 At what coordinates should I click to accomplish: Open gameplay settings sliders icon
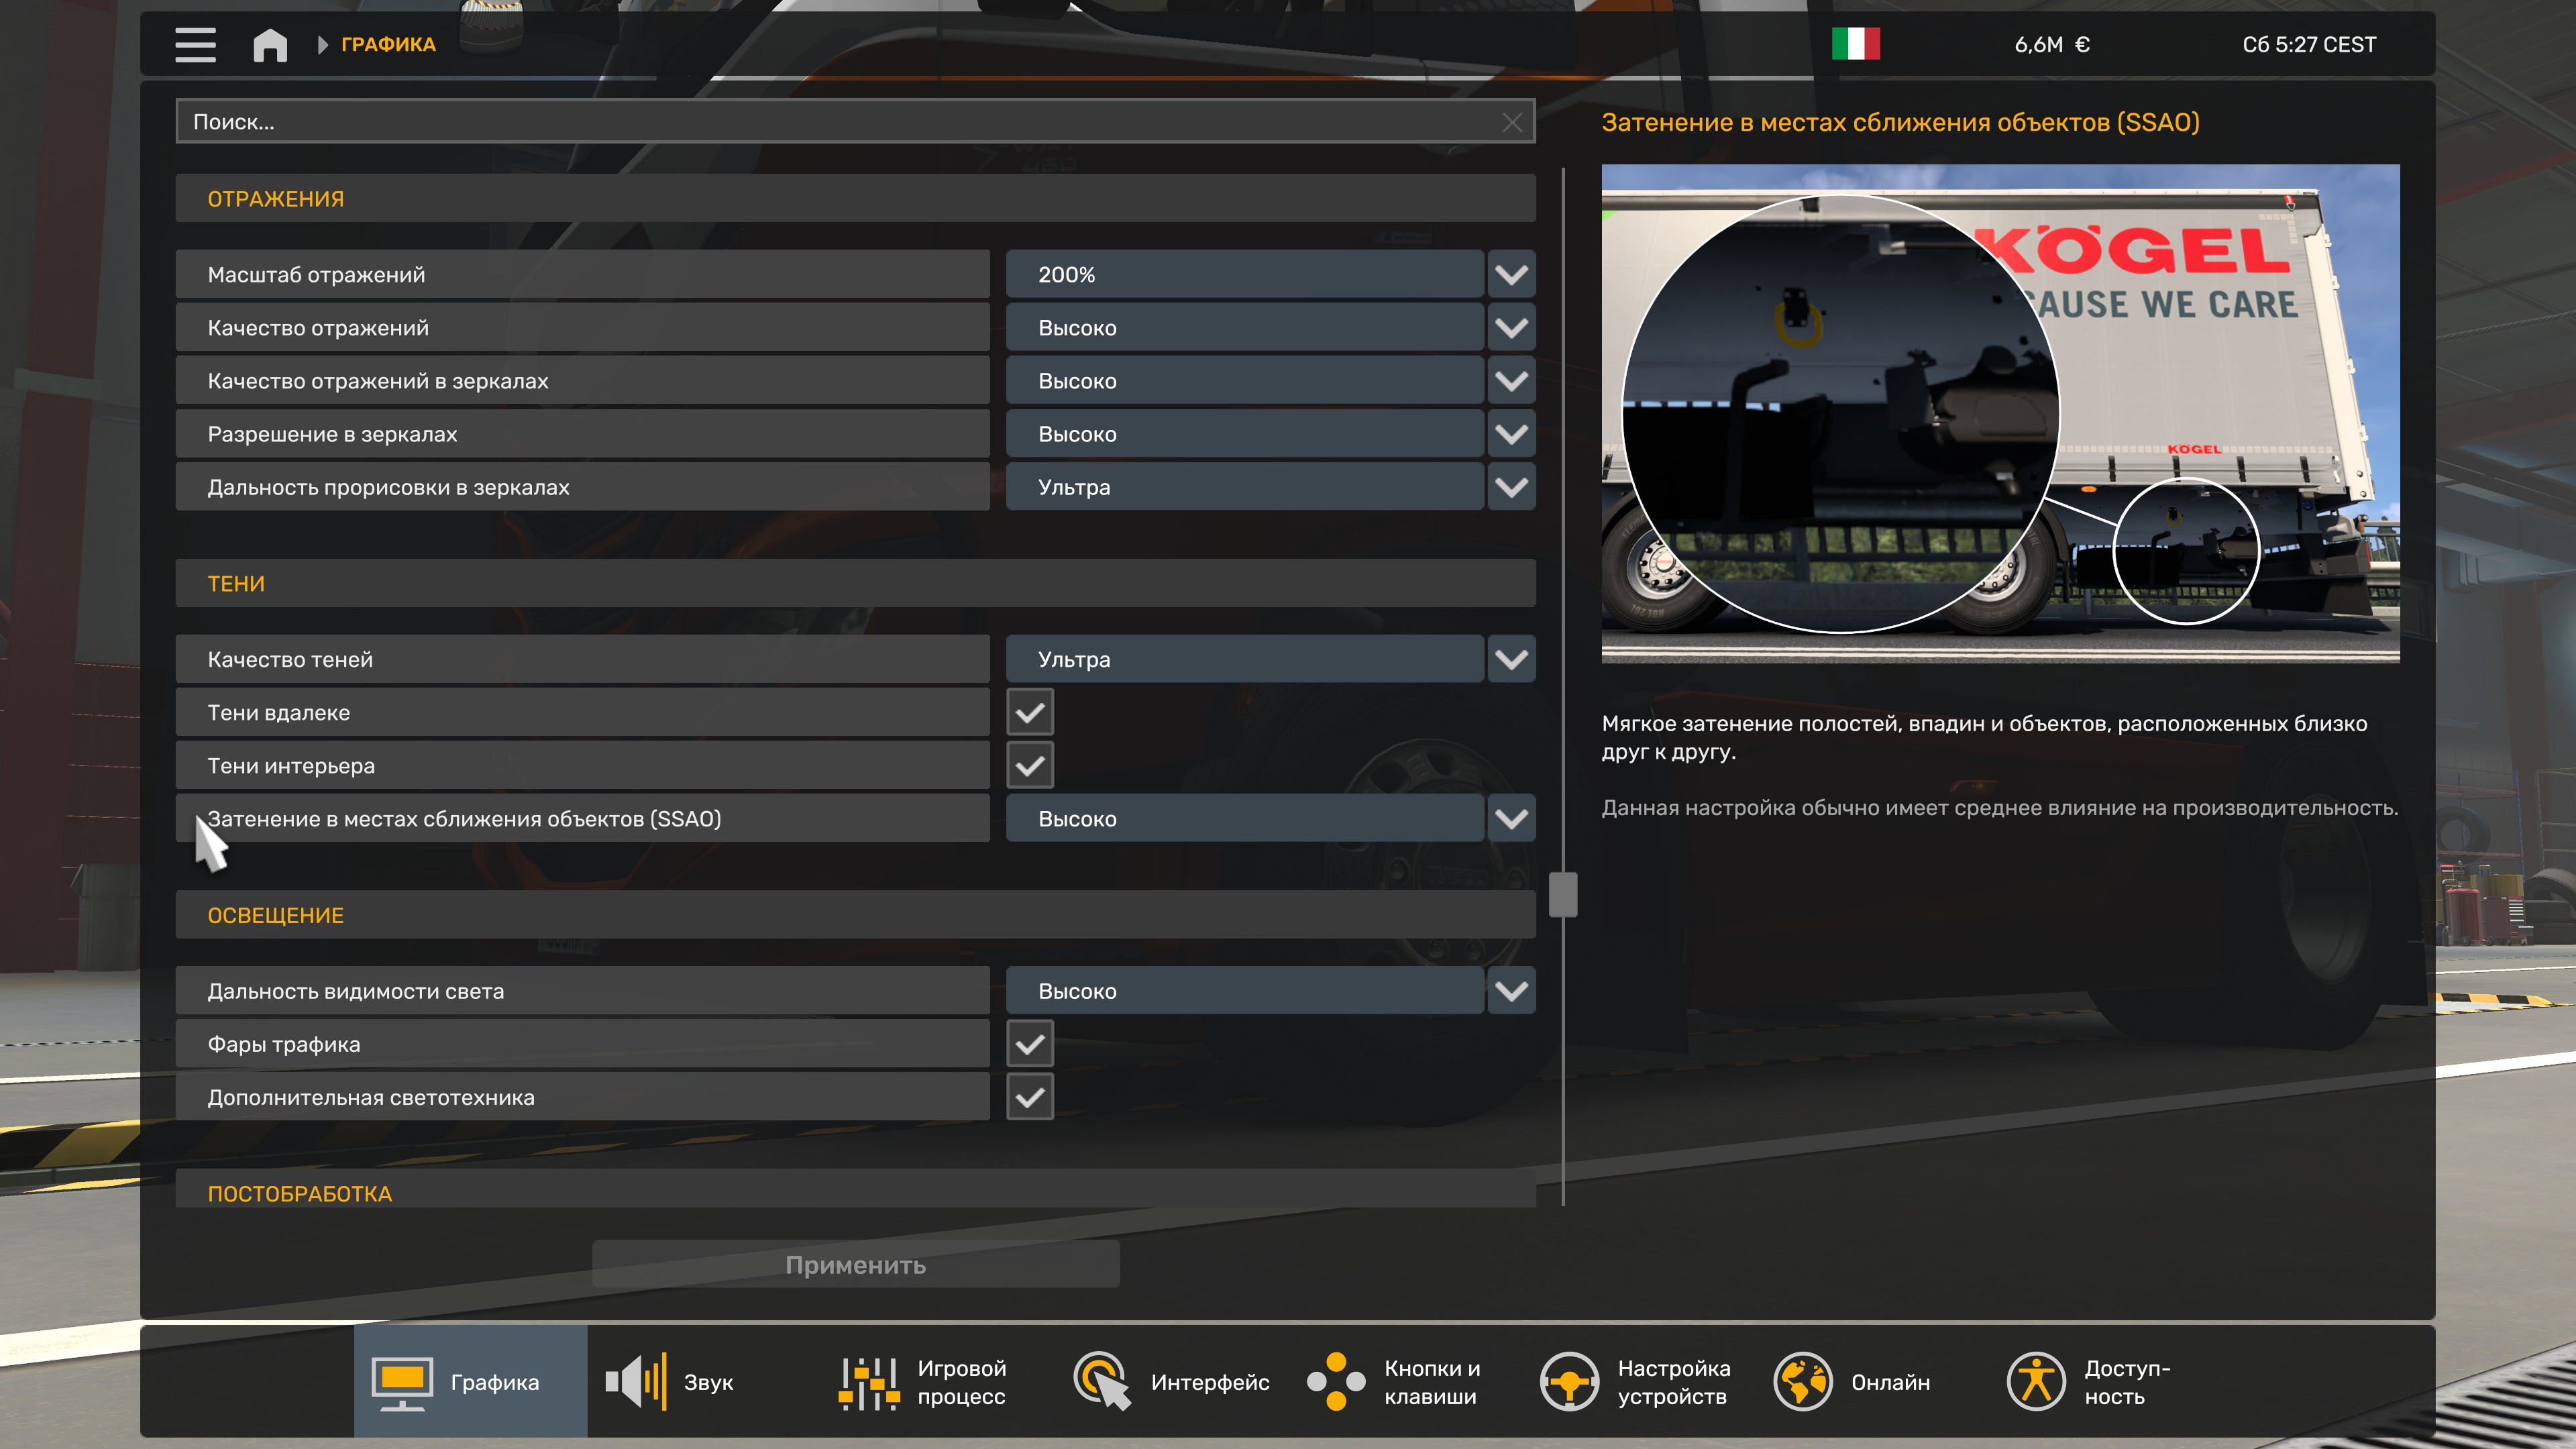pyautogui.click(x=868, y=1382)
